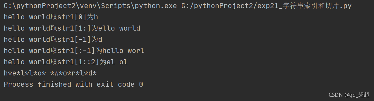
Task: Click the exit code 0 text
Action: click(120, 84)
